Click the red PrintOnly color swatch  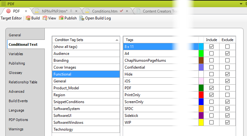tap(201, 95)
